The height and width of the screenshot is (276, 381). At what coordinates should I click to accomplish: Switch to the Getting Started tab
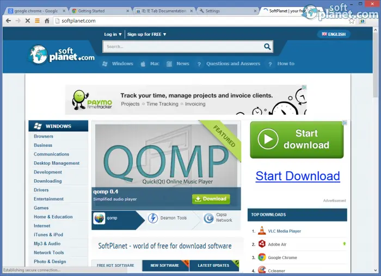[x=100, y=11]
